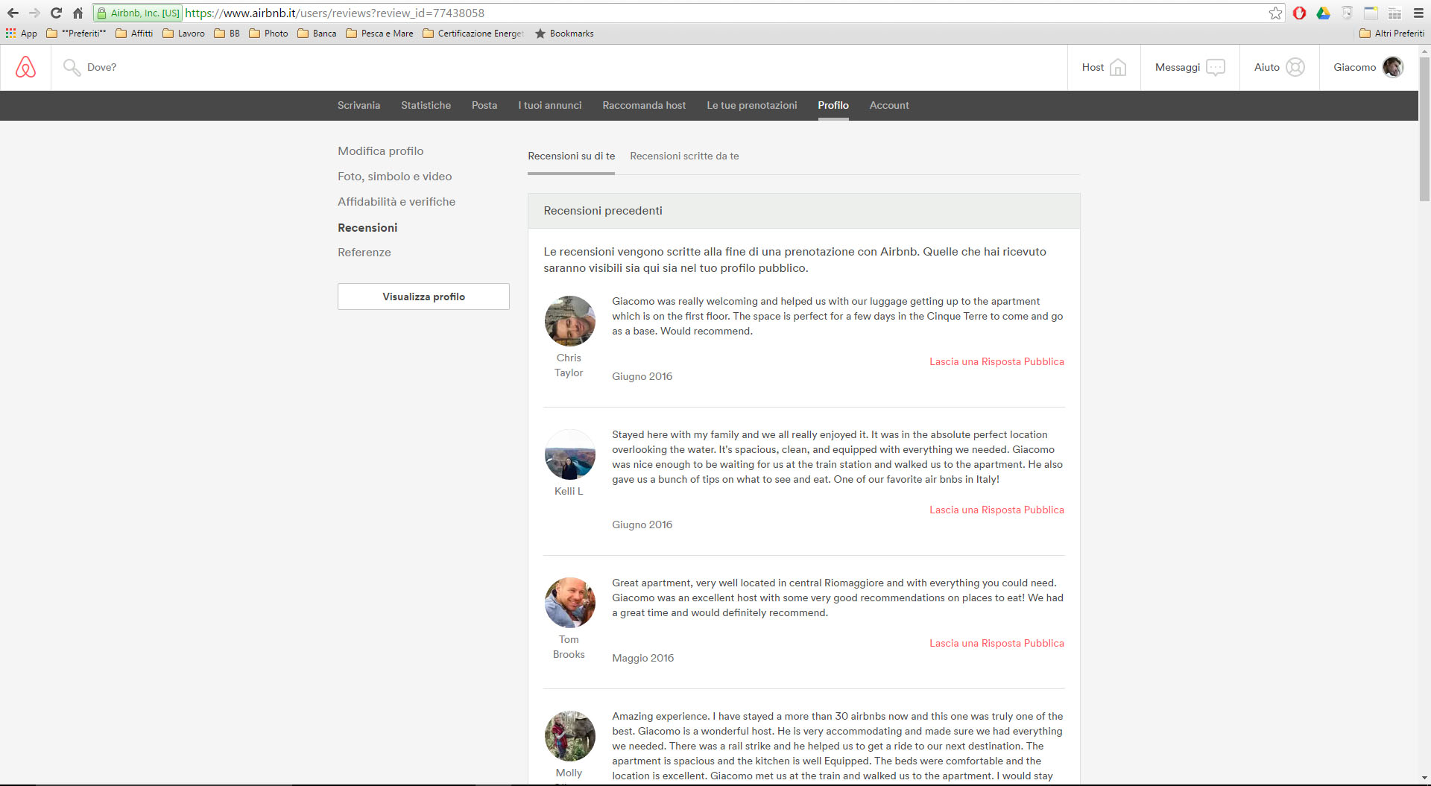
Task: Open the Giacomo user menu
Action: pyautogui.click(x=1368, y=68)
